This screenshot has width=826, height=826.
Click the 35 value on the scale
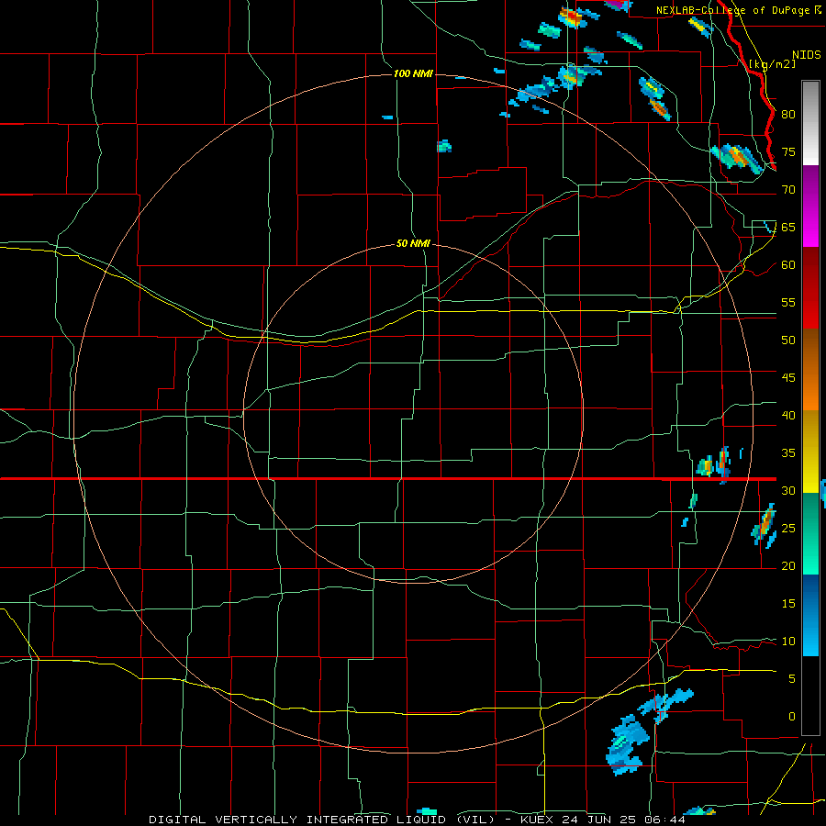point(788,453)
